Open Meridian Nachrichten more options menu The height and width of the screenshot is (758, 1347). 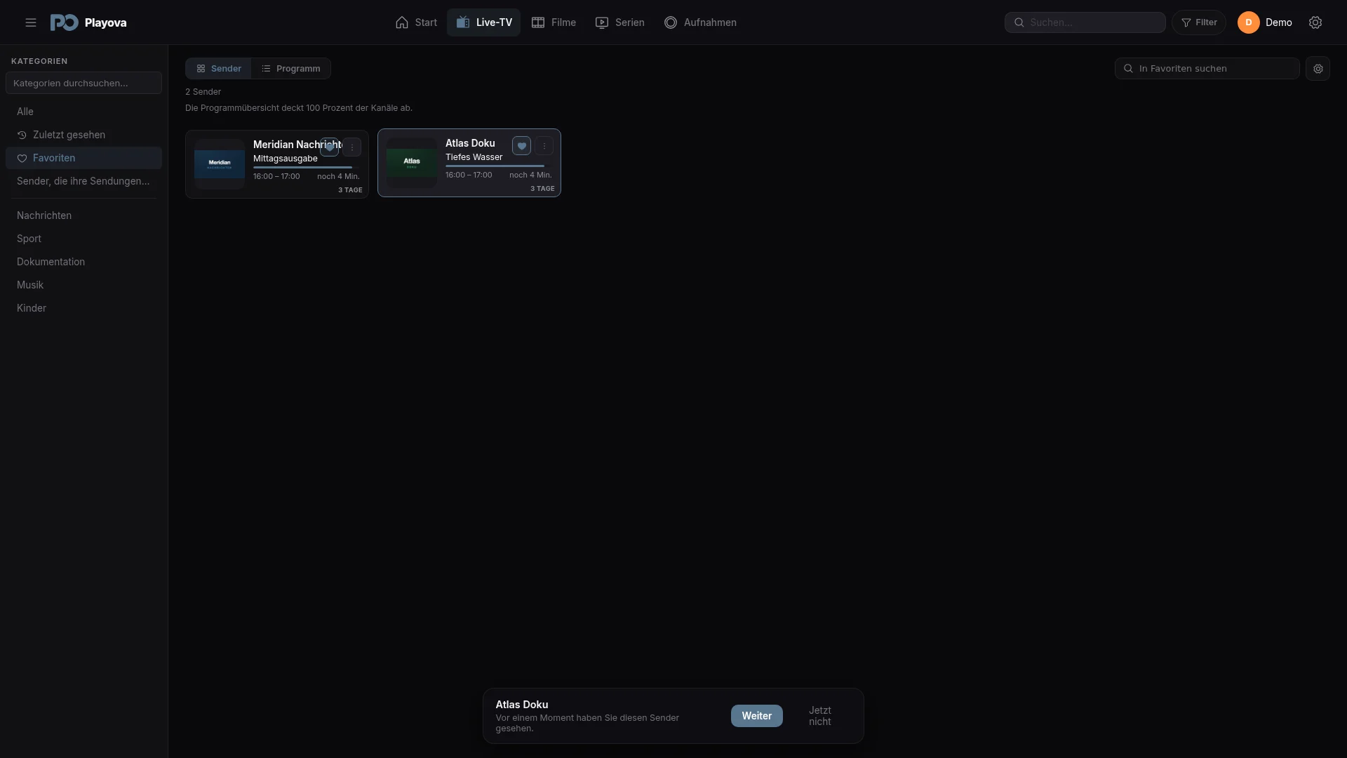coord(352,147)
